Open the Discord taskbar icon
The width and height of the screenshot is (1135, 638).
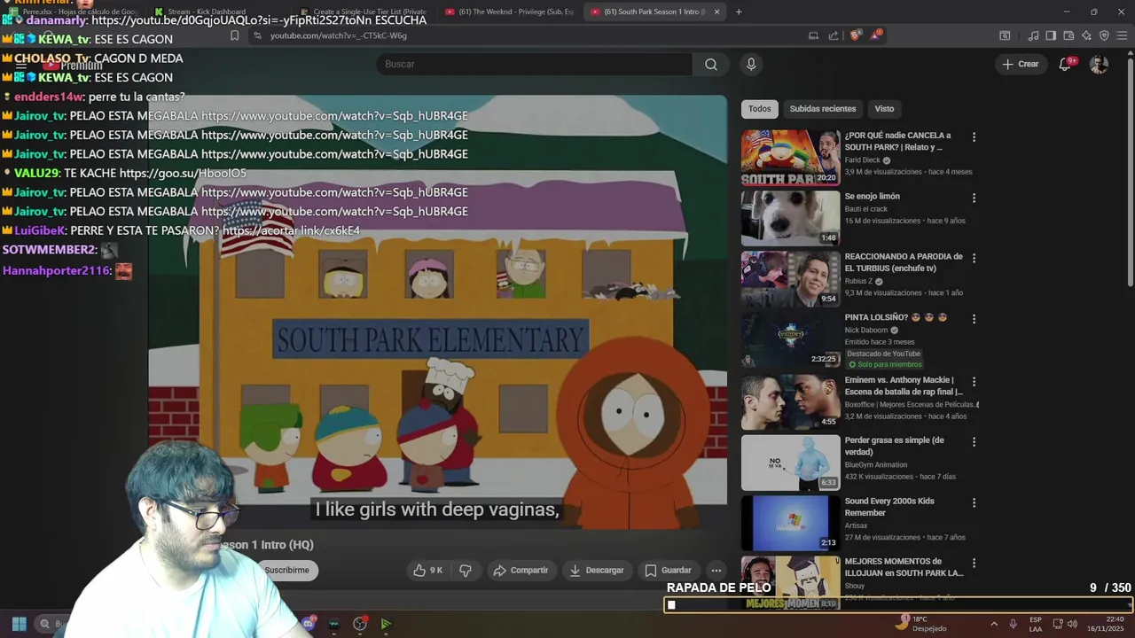pos(309,624)
